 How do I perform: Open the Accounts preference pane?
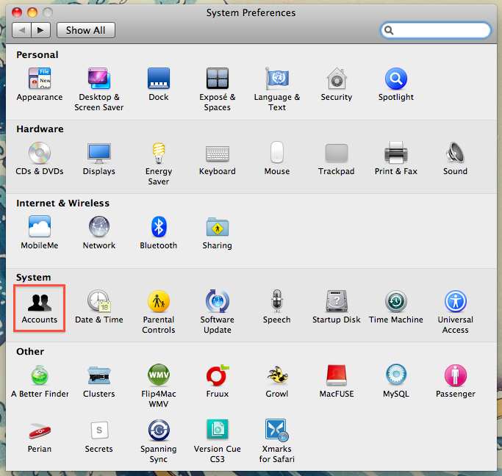click(x=40, y=308)
